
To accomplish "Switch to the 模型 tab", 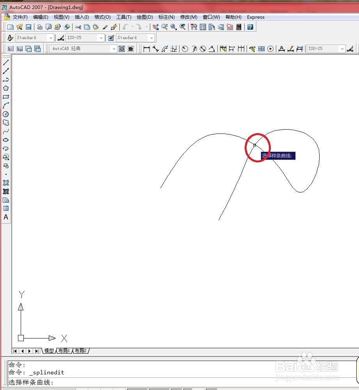I will point(49,351).
